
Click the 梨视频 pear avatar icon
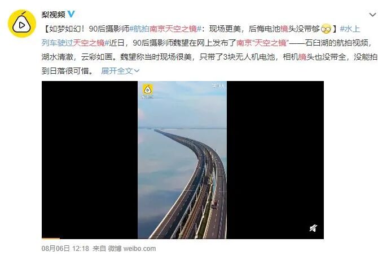pyautogui.click(x=22, y=24)
